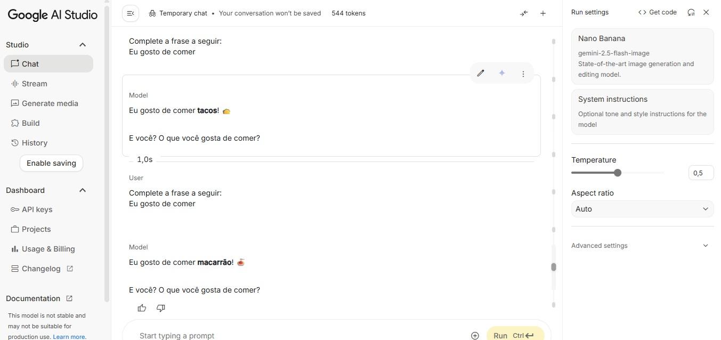Screen dimensions: 721x340
Task: Collapse the Dashboard section
Action: pyautogui.click(x=83, y=190)
